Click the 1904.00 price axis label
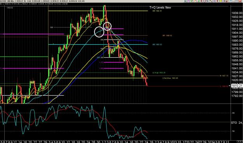Screen dimensions: 243x143 point(237,33)
